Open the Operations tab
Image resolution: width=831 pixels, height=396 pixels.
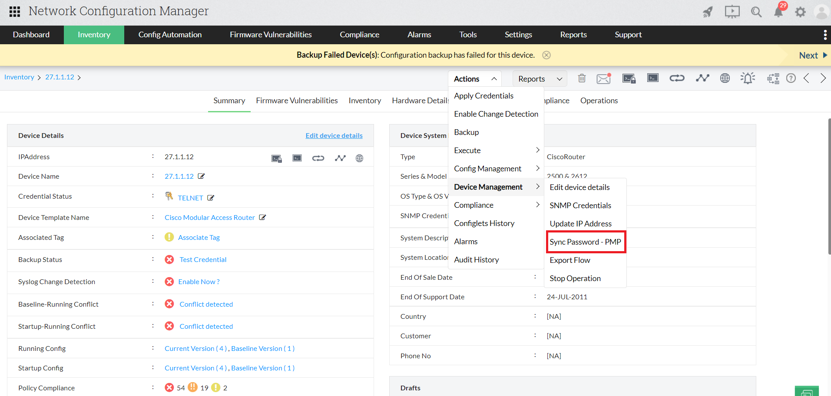599,100
